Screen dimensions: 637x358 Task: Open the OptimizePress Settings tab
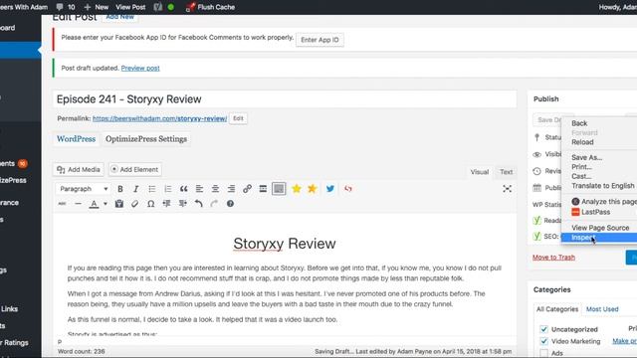coord(146,139)
